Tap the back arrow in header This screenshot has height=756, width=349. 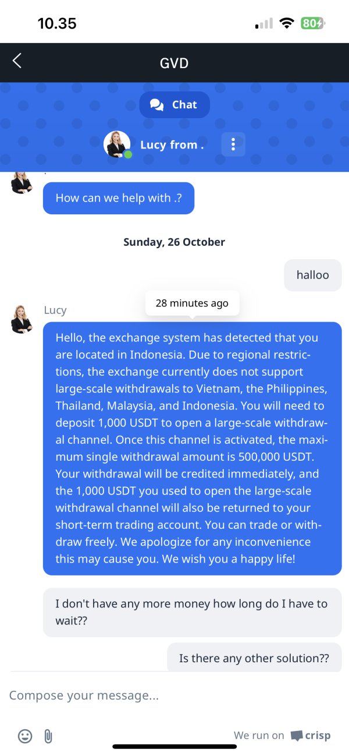coord(17,61)
